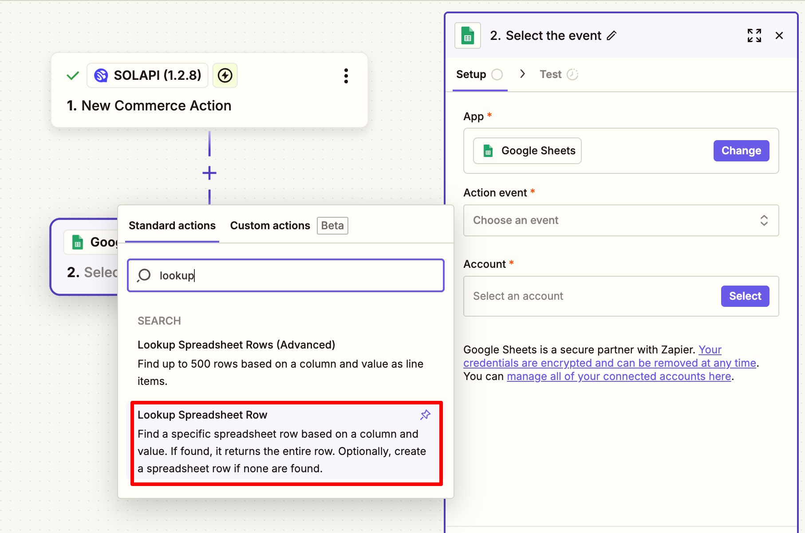Click the Beta badge
Image resolution: width=805 pixels, height=533 pixels.
332,226
